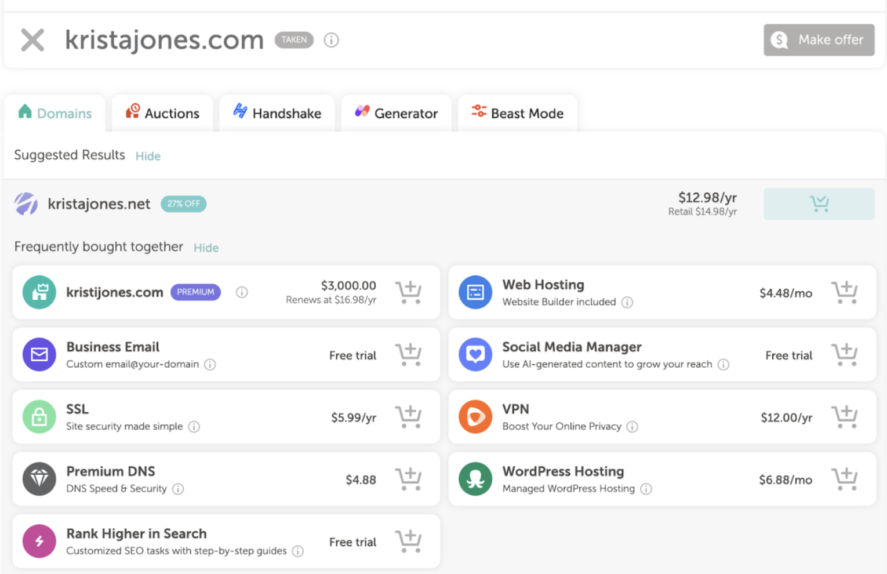Click the $4.88 Premium DNS price
The width and height of the screenshot is (887, 574).
click(361, 480)
